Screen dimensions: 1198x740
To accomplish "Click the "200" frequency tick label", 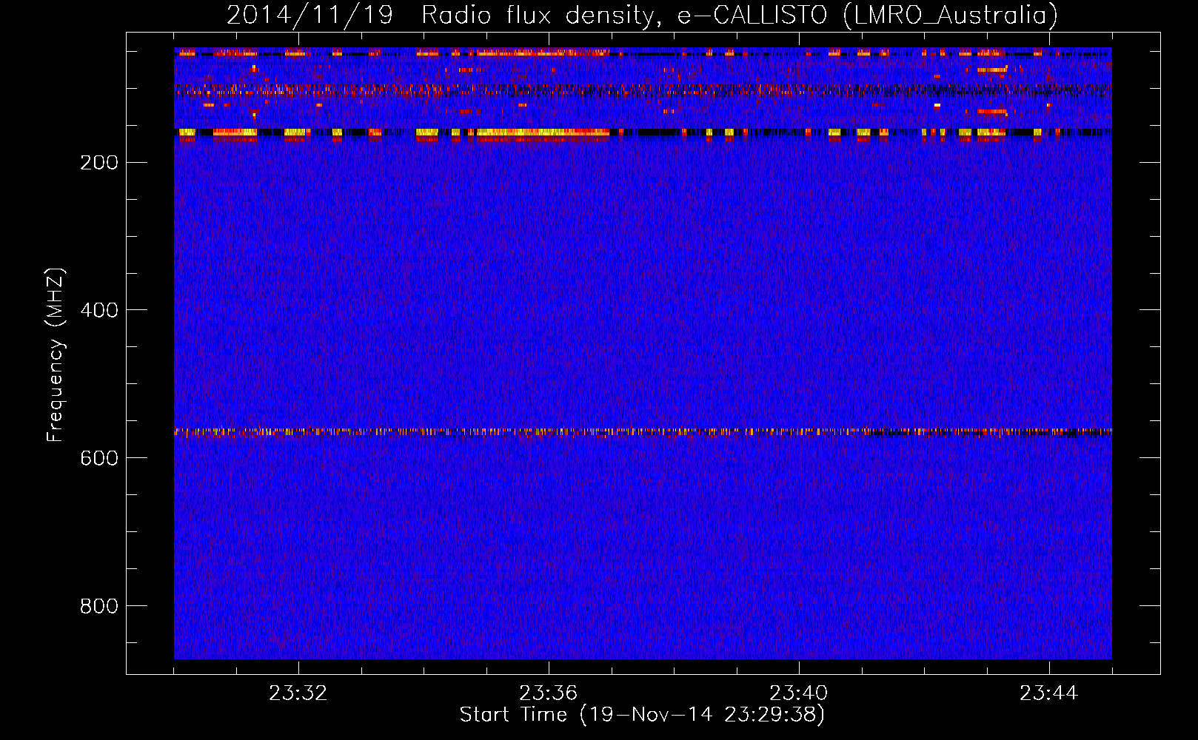I will point(99,163).
